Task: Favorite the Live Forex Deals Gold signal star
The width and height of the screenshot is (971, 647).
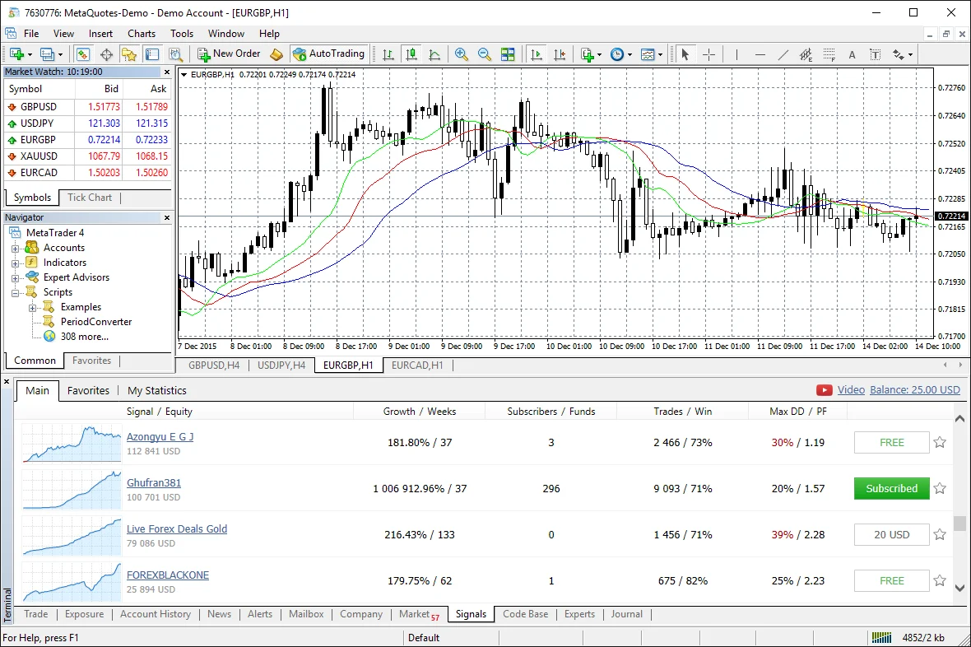Action: 940,534
